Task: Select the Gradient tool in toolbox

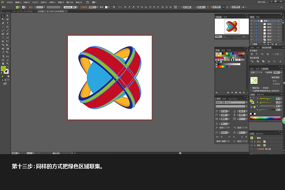Action: tap(7, 49)
